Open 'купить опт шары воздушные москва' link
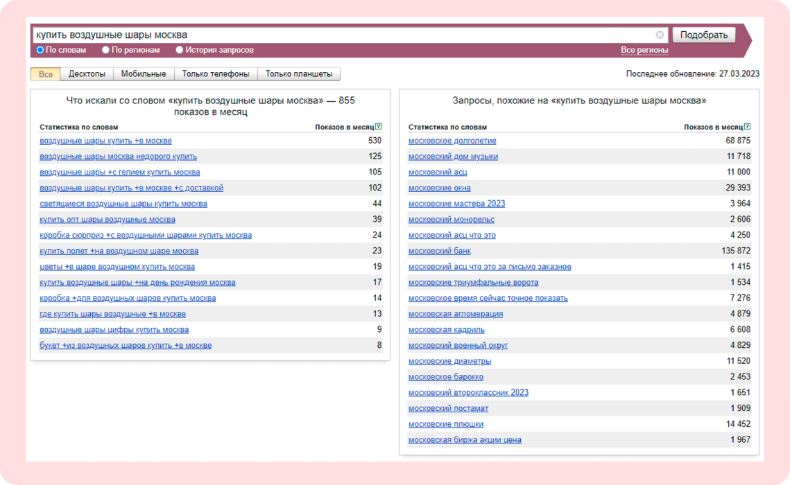The image size is (790, 485). pos(108,220)
